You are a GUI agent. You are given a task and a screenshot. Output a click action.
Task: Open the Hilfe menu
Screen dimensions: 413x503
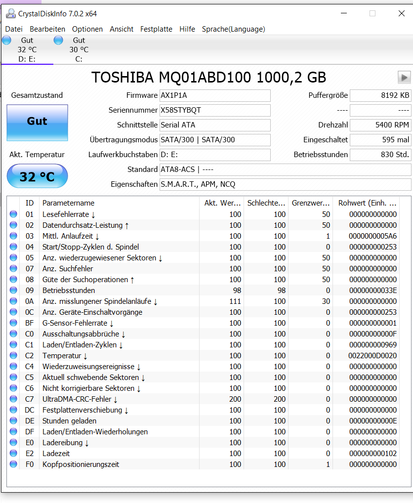tap(187, 29)
